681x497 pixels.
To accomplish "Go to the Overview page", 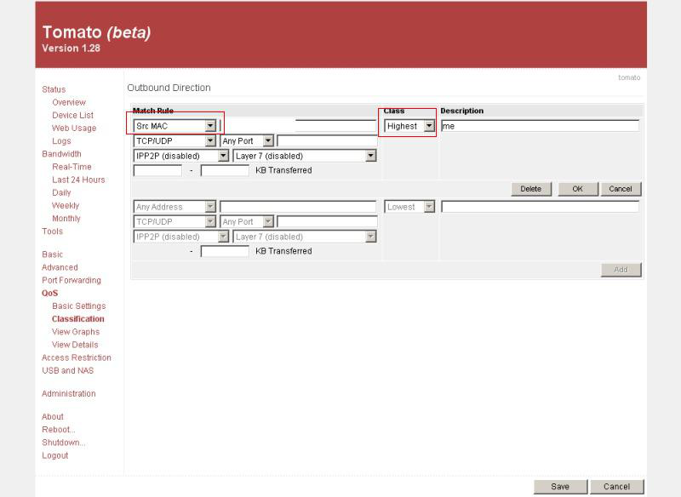I will pos(69,102).
